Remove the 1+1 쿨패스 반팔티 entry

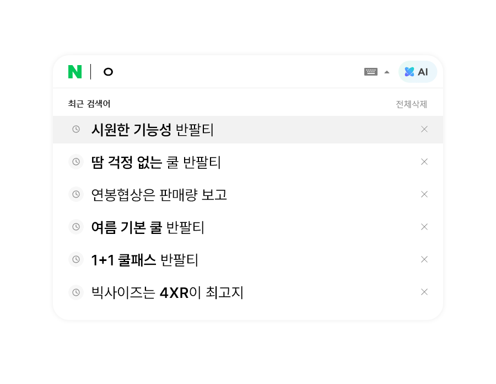click(424, 259)
